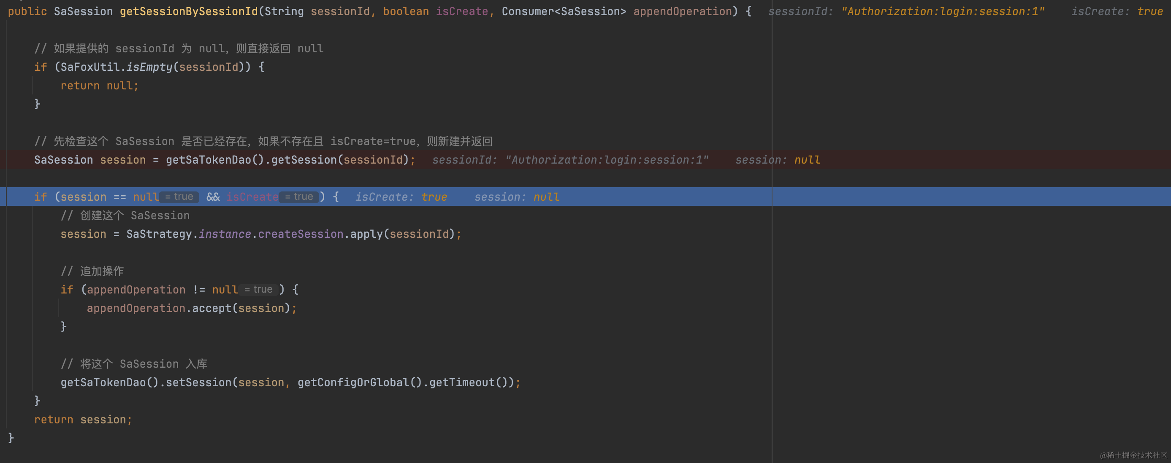Viewport: 1171px width, 463px height.
Task: Click the SaStrategy class name
Action: 159,234
